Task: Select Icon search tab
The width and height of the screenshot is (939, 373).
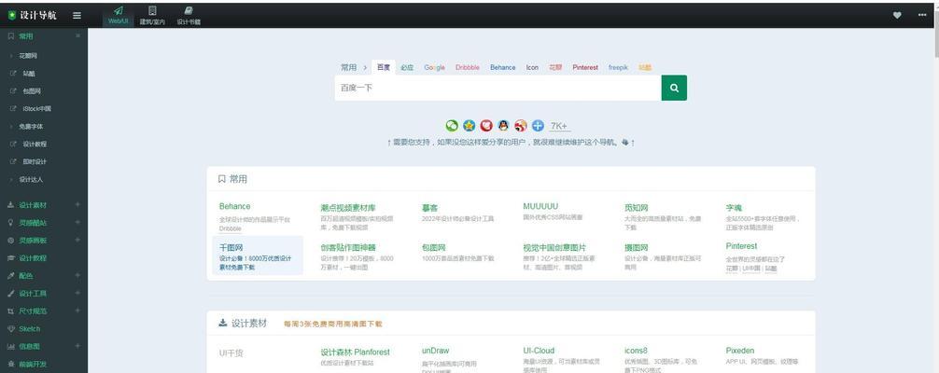Action: pos(532,68)
